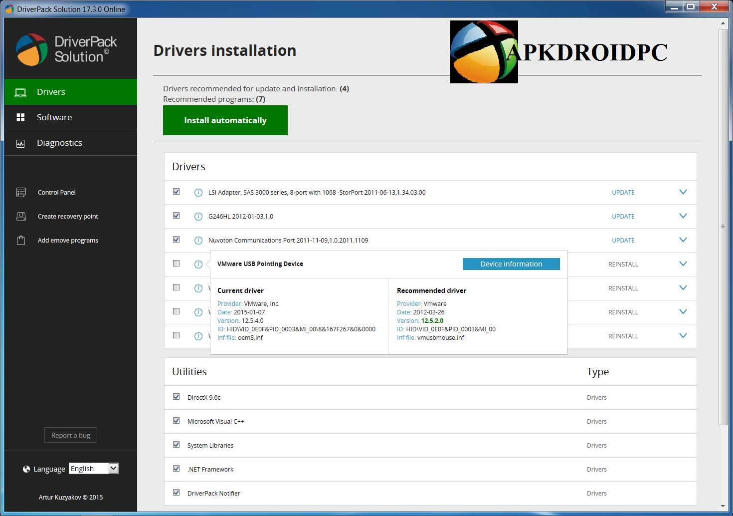Click the Install automatically button

point(225,120)
